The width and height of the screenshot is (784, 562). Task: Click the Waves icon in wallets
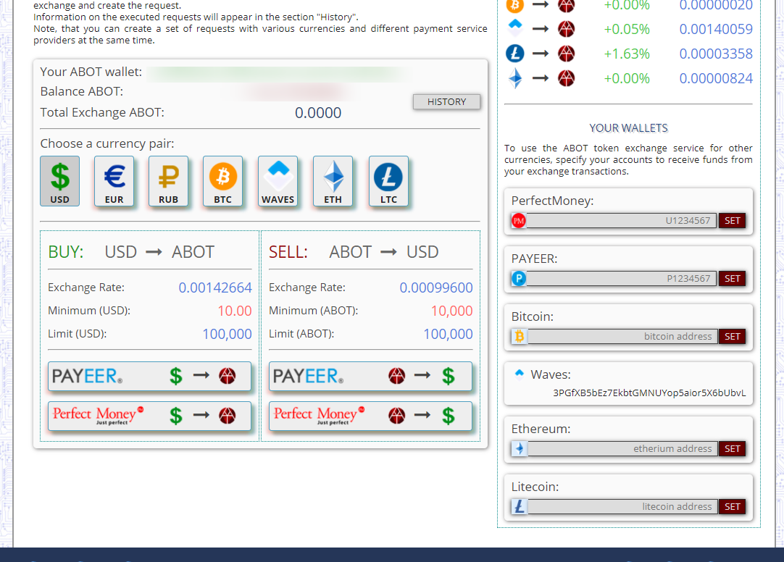coord(519,373)
